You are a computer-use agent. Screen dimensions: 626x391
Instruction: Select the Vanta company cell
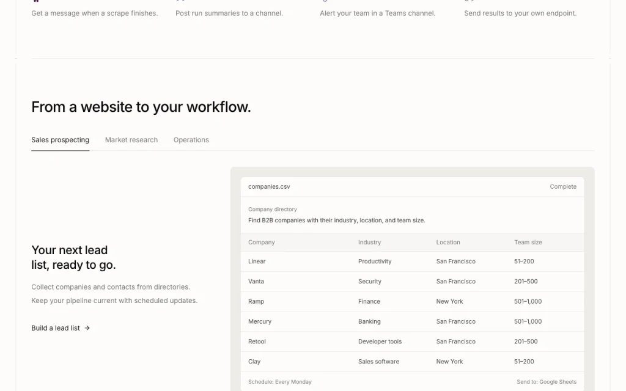point(256,281)
